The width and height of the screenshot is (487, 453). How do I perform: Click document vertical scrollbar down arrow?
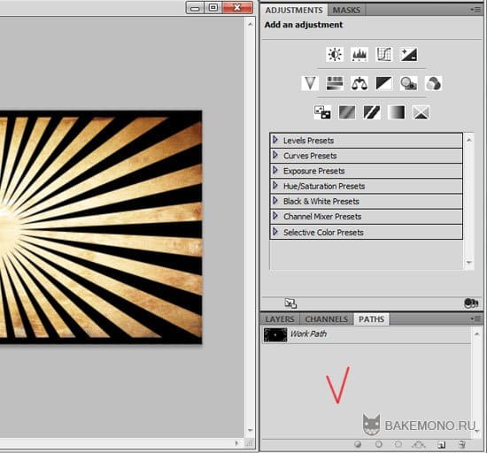click(x=250, y=430)
